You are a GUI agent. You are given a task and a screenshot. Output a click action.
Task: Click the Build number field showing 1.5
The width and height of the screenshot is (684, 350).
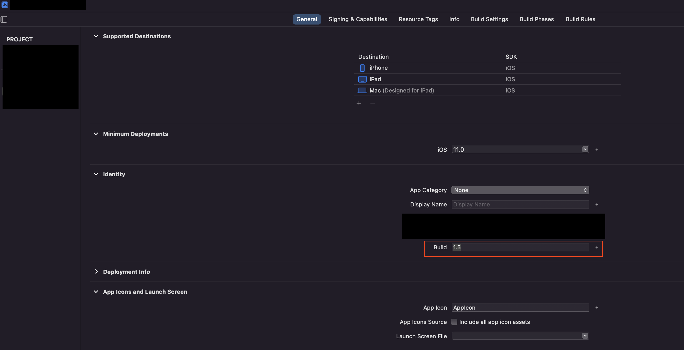[520, 247]
